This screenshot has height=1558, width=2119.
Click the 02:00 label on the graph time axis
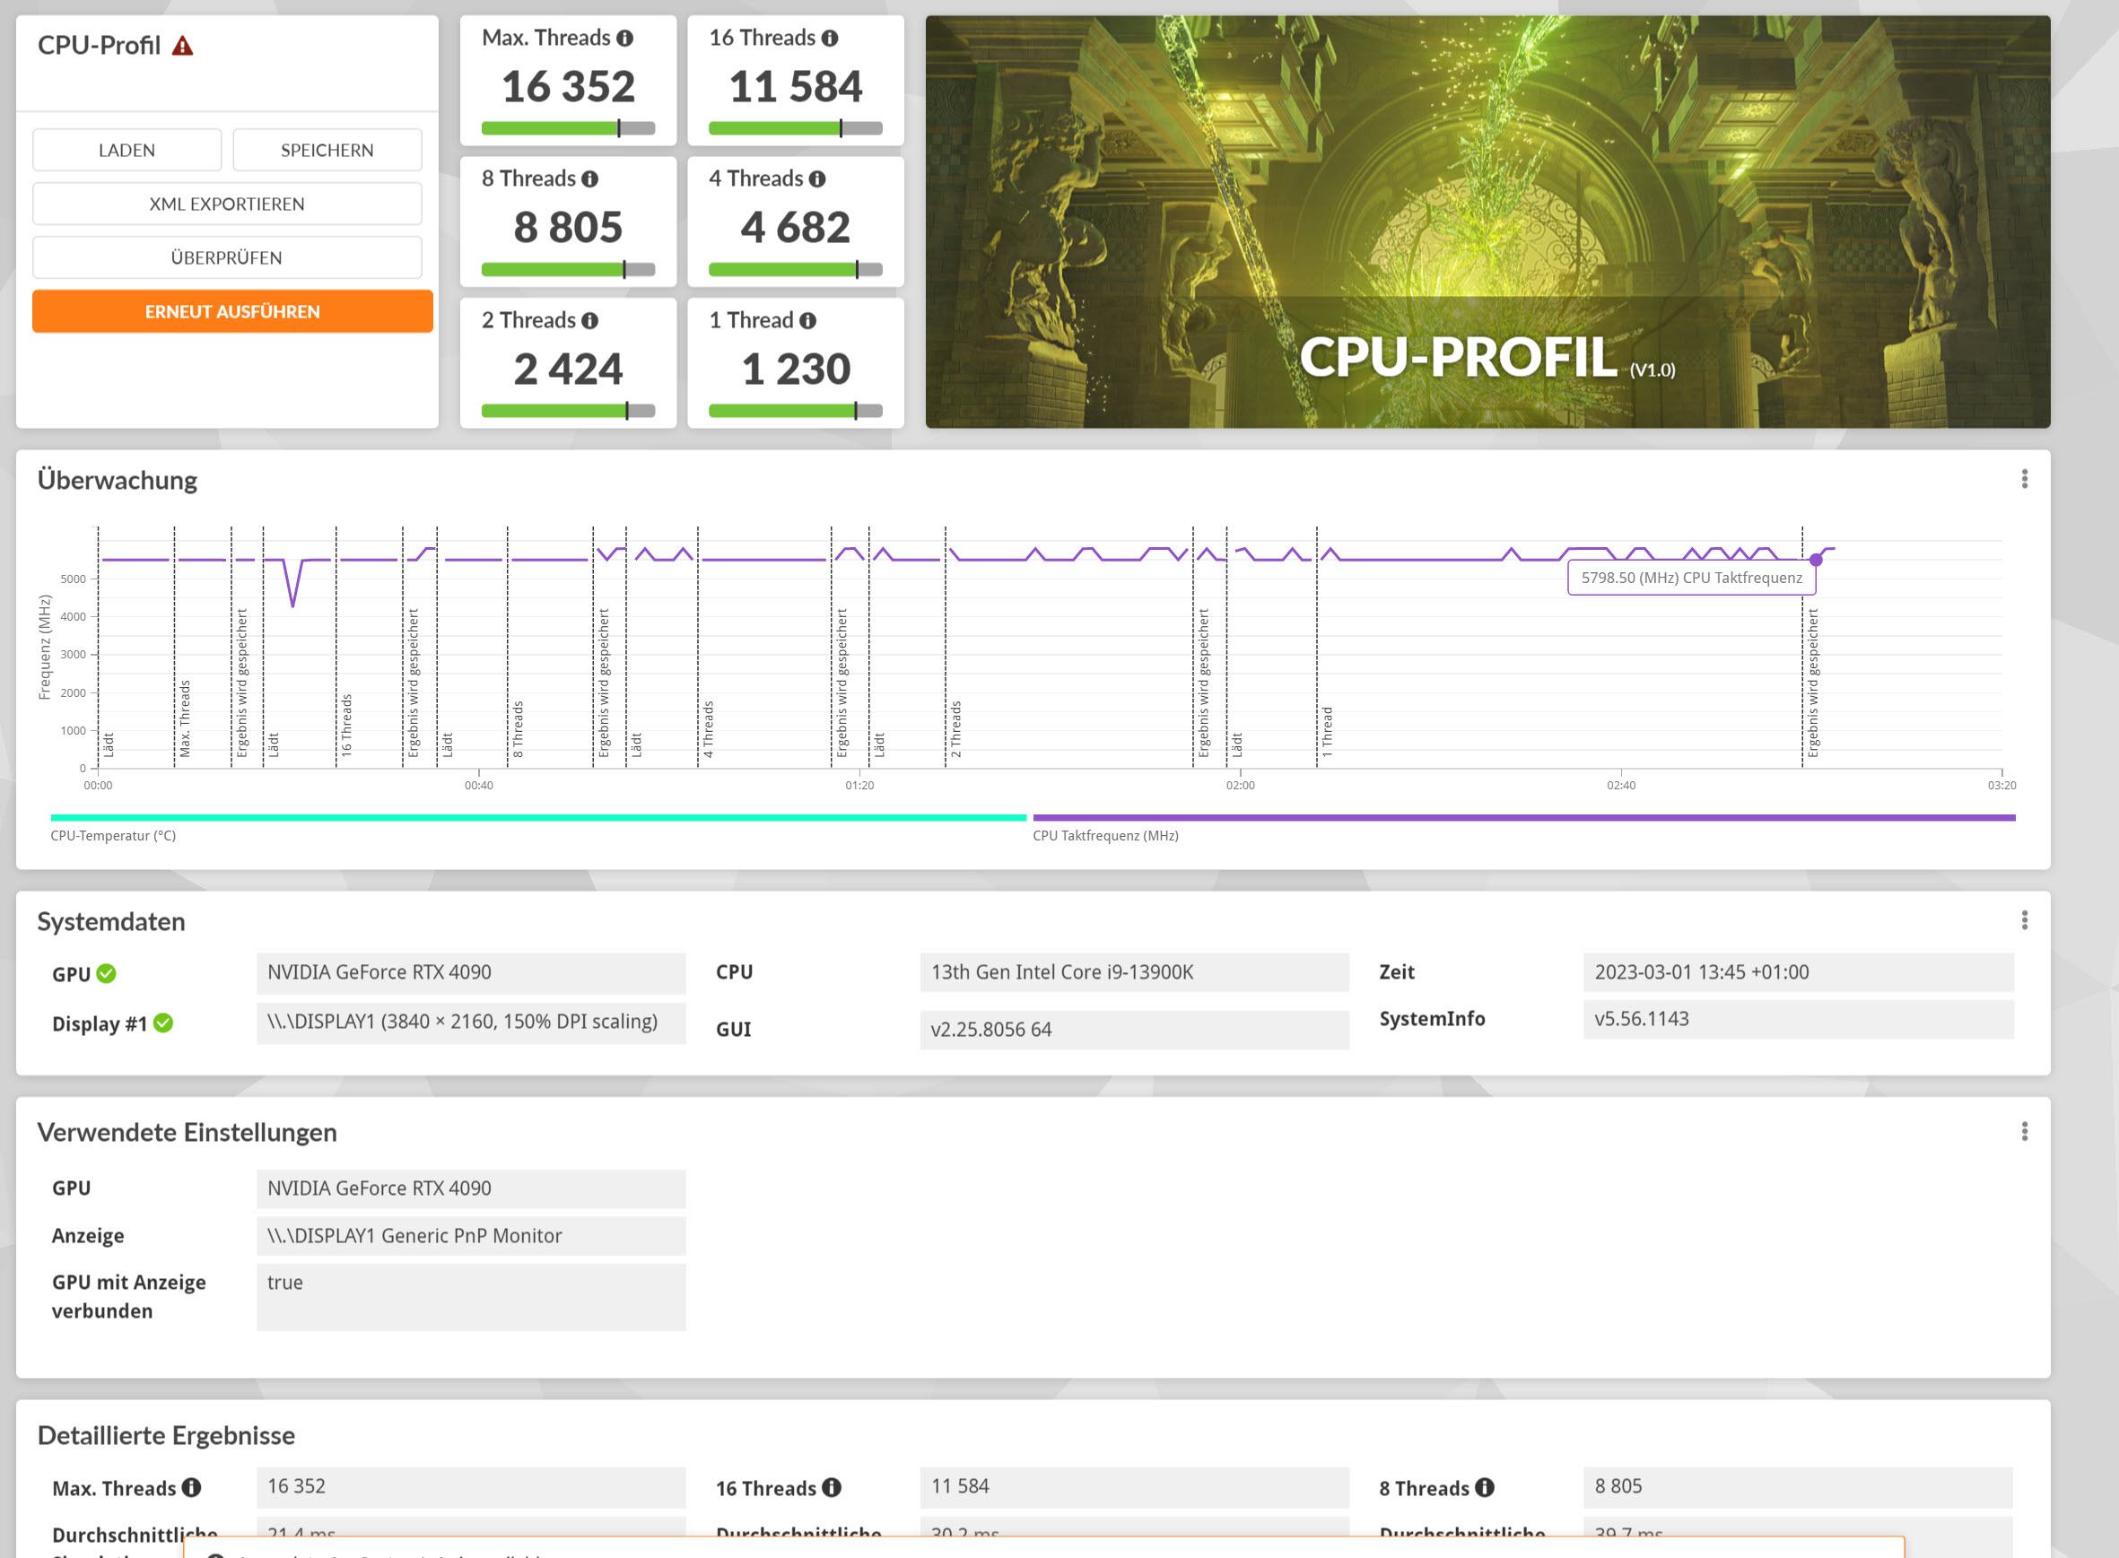tap(1240, 786)
